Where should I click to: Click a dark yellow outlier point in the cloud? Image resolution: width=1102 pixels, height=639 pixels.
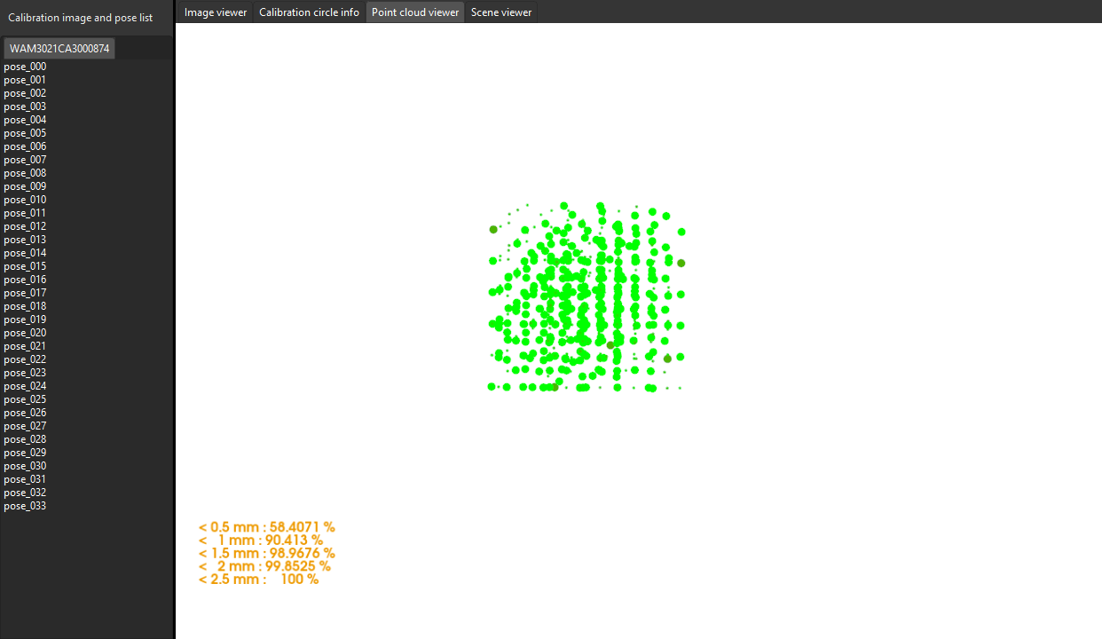pyautogui.click(x=681, y=264)
